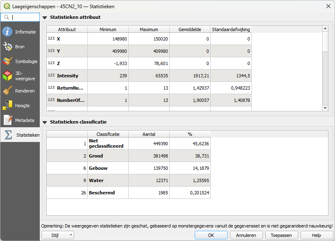Viewport: 335px width, 241px height.
Task: Click the Annuleren button
Action: tap(246, 235)
